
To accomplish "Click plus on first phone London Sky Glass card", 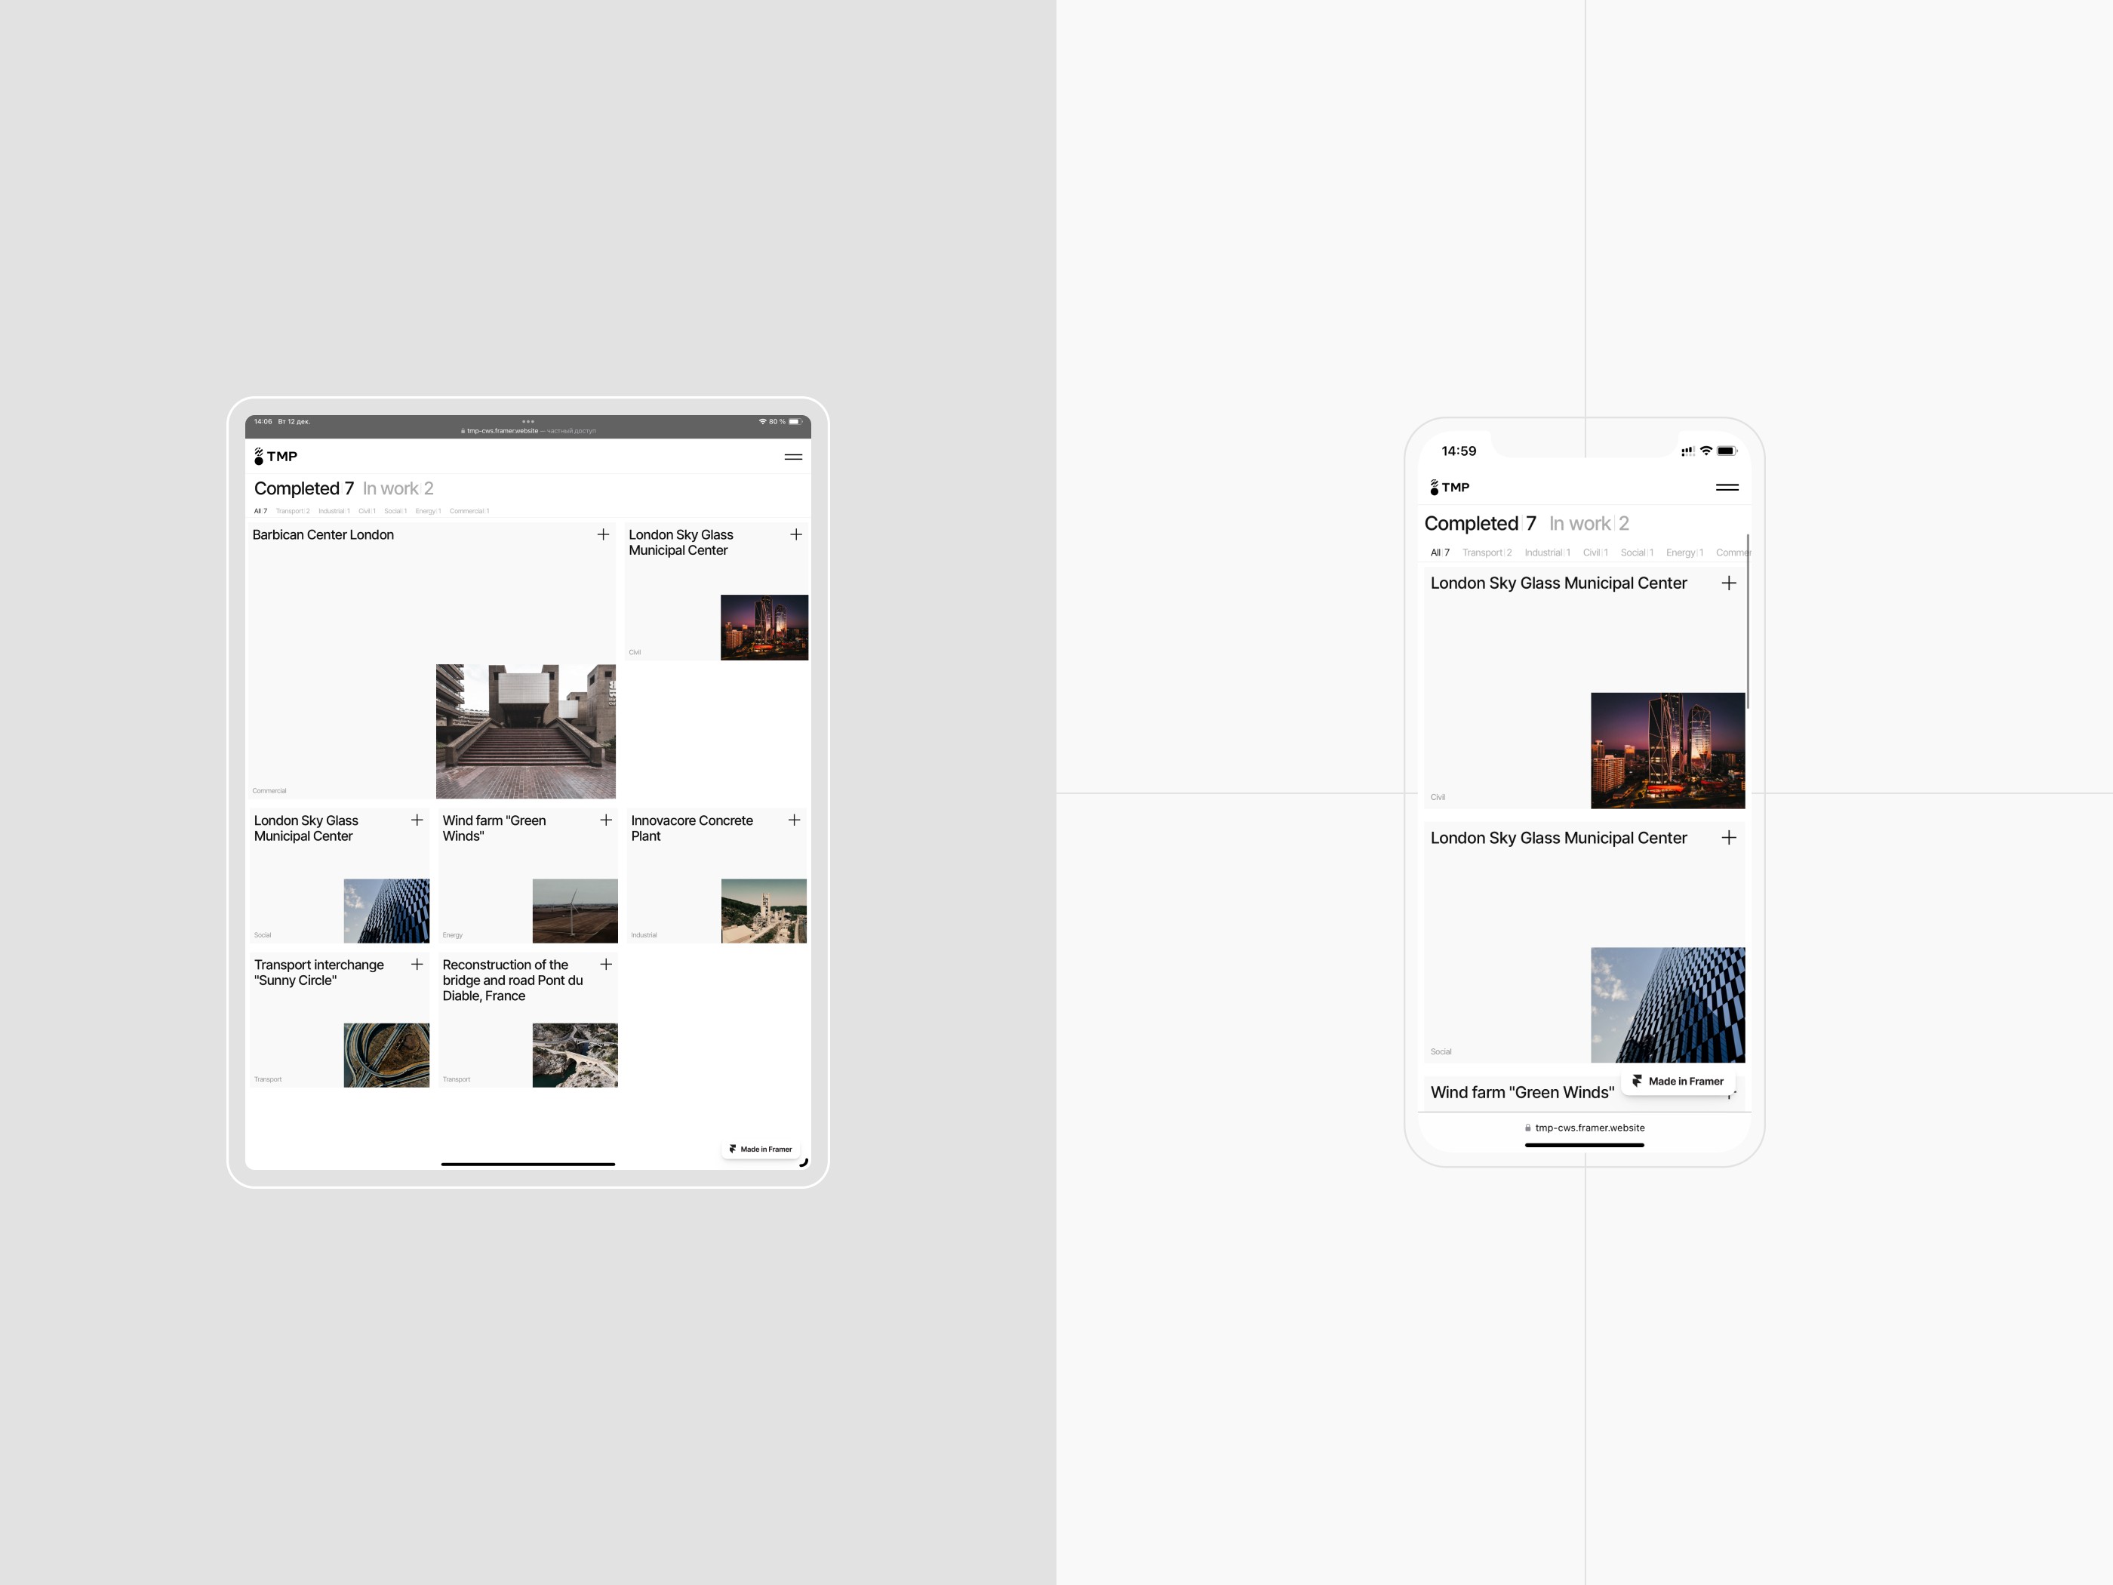I will 1728,583.
